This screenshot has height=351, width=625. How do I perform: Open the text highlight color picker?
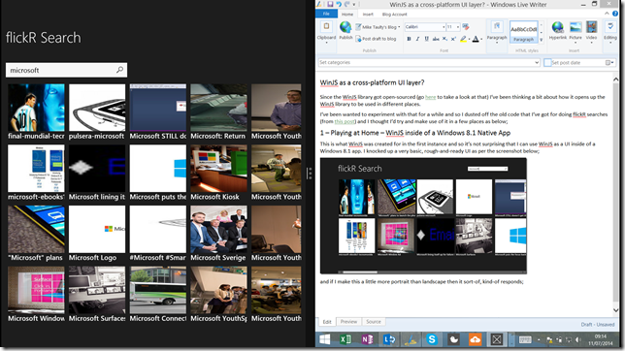click(x=469, y=39)
